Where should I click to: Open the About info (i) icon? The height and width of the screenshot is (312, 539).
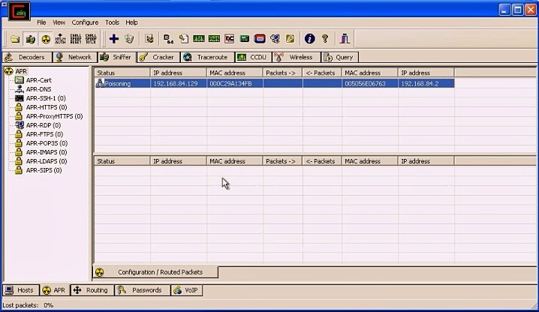(309, 39)
